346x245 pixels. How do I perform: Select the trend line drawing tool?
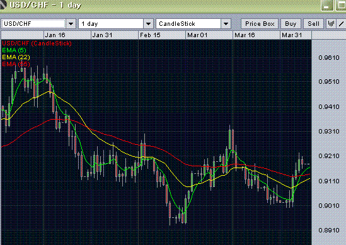(x=342, y=23)
